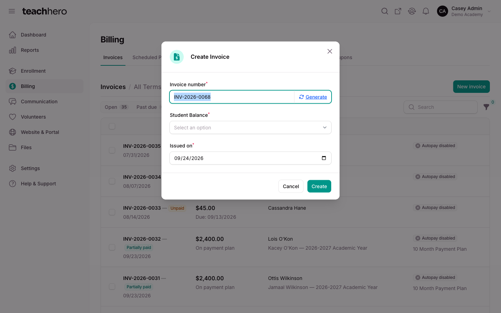
Task: Click the Dashboard home icon
Action: (x=13, y=35)
